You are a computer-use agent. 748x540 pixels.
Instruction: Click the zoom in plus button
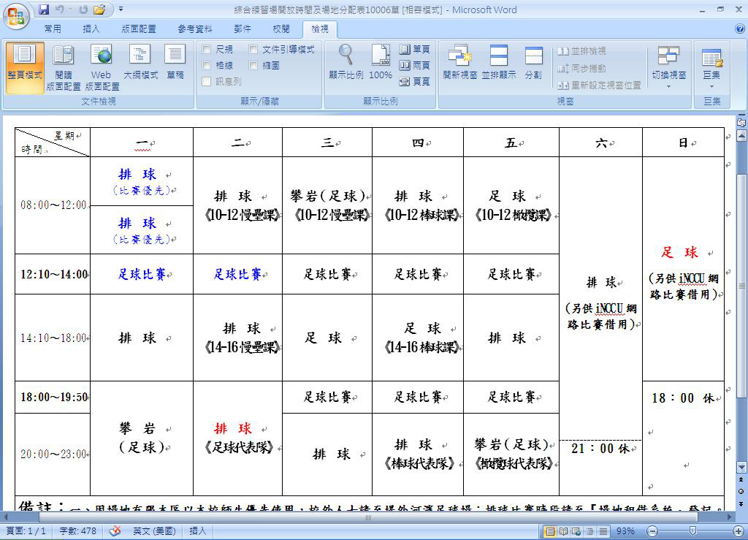[739, 531]
